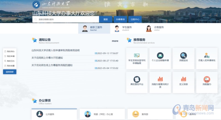Click the 定义报表 bar chart icon
Viewport: 221px width, 120px height.
183,79
